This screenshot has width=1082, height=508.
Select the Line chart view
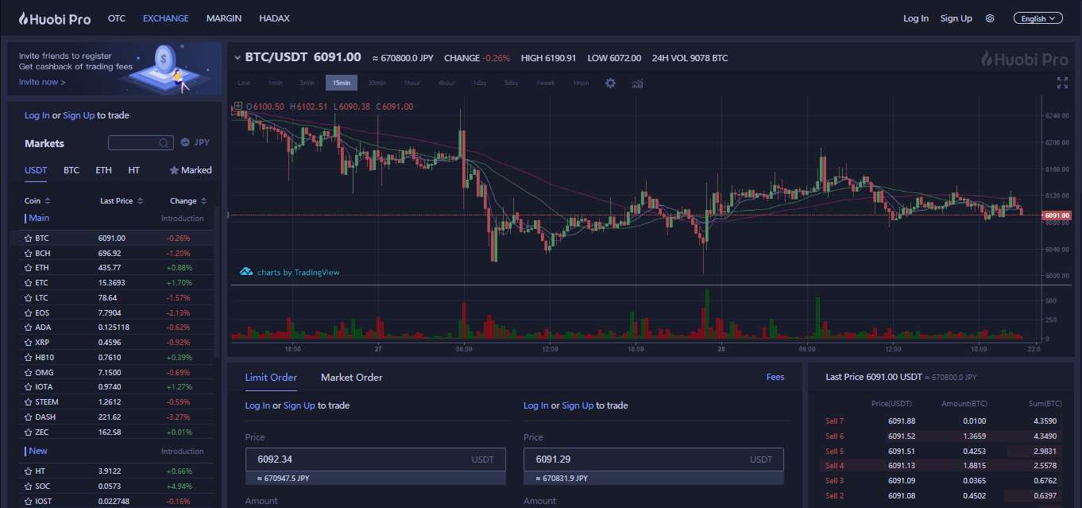[x=244, y=83]
